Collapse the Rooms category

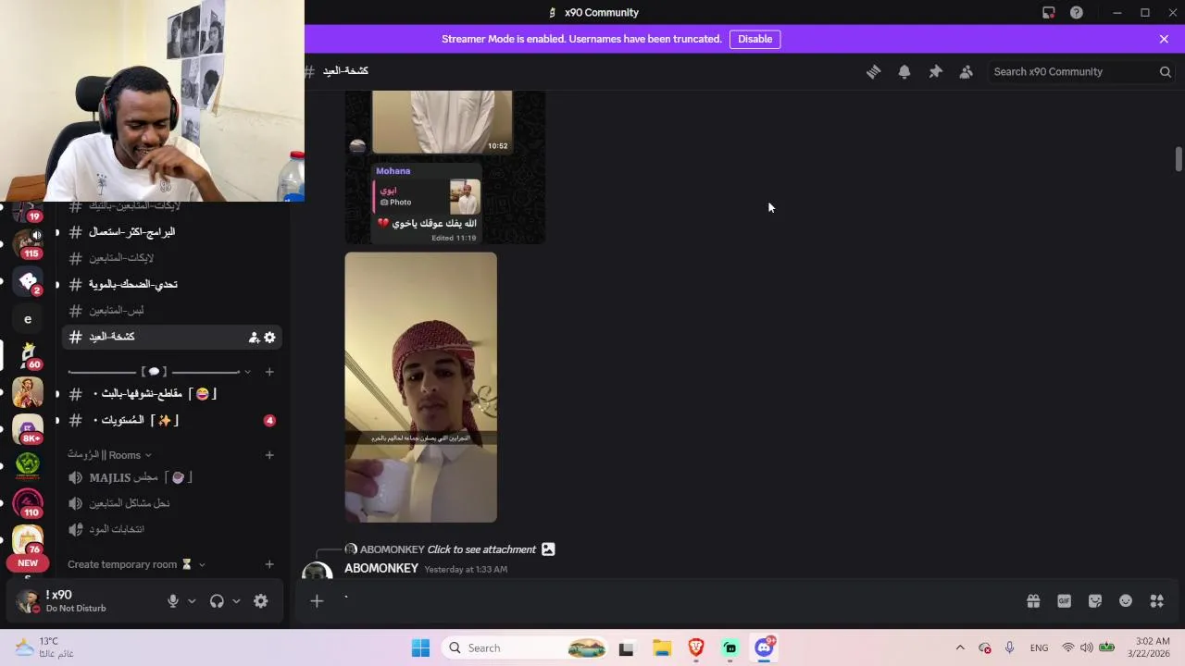[x=109, y=455]
